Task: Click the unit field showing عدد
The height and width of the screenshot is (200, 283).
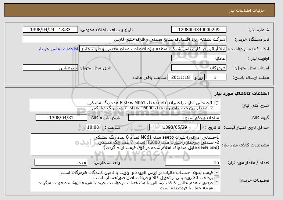Action: pos(61,162)
